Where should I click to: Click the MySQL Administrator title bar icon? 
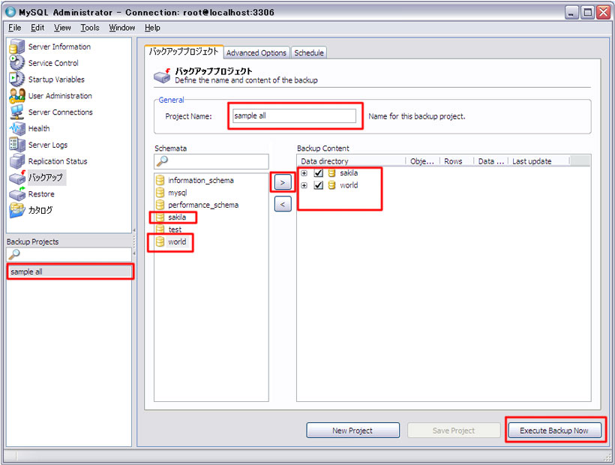pyautogui.click(x=10, y=12)
